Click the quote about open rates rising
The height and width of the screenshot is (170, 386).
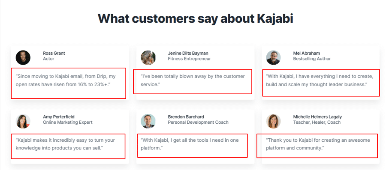(x=66, y=81)
